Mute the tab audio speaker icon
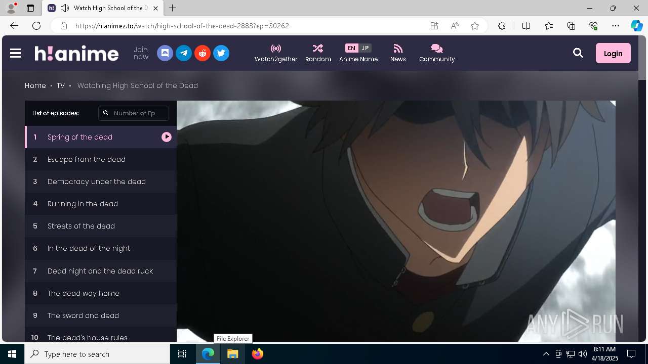Viewport: 648px width, 364px height. point(65,8)
